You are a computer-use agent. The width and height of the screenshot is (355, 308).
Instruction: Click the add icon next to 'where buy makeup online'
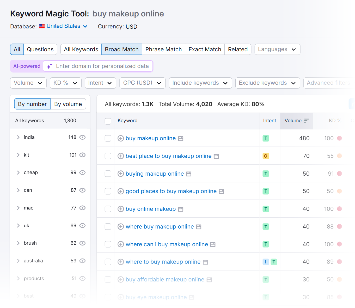pos(120,227)
